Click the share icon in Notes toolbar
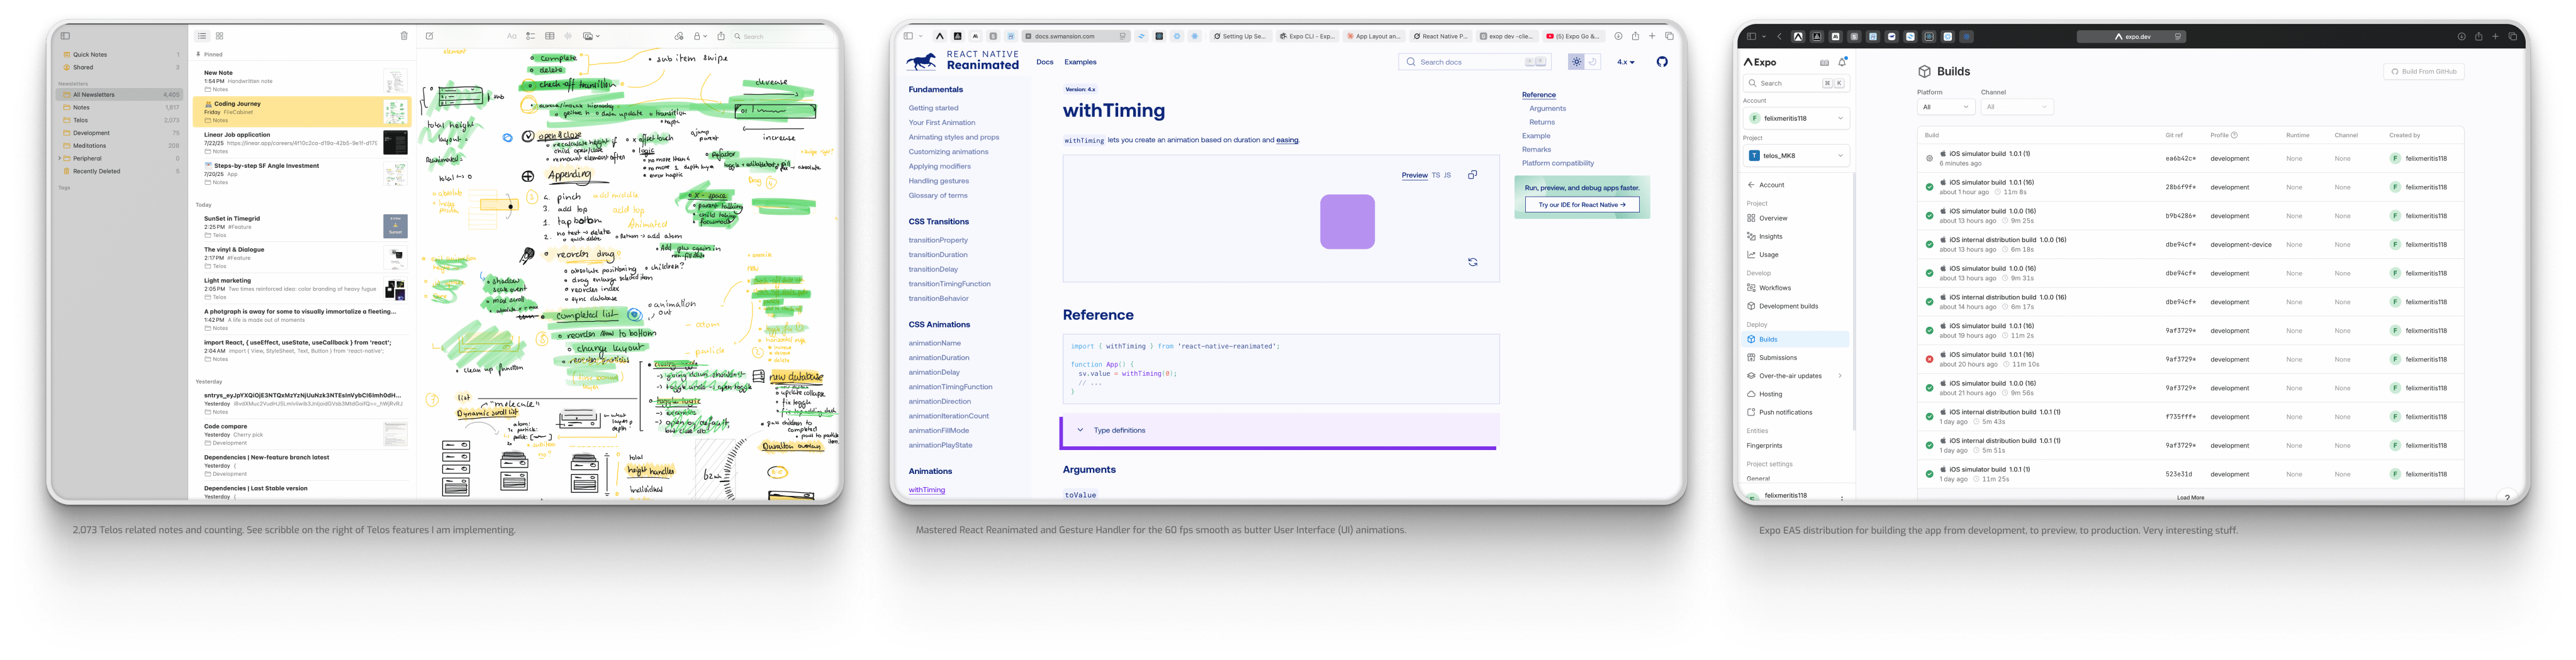Image resolution: width=2576 pixels, height=660 pixels. [721, 36]
